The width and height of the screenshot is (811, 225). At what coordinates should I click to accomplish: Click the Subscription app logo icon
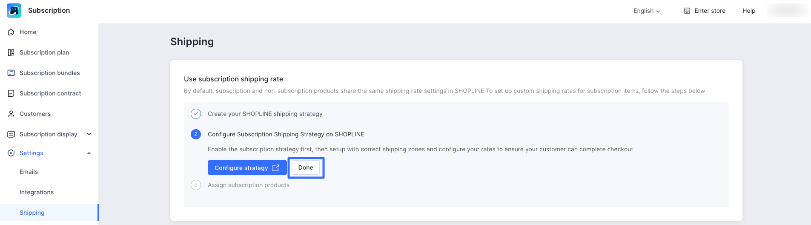tap(14, 11)
